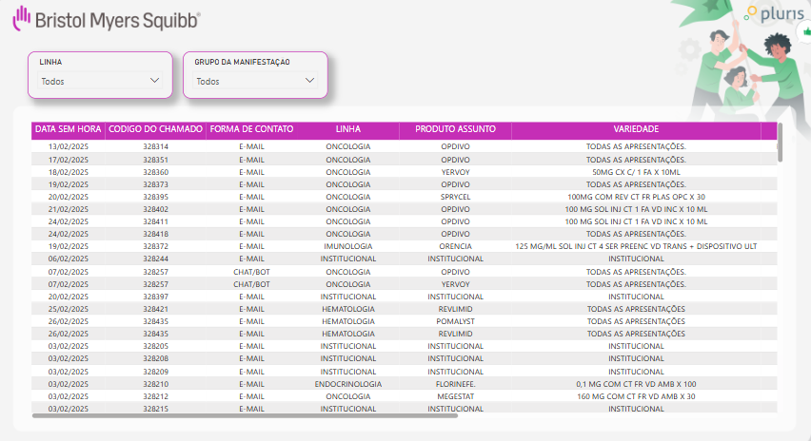Open the LINHA filter dropdown
Viewport: 811px width, 441px height.
(100, 81)
